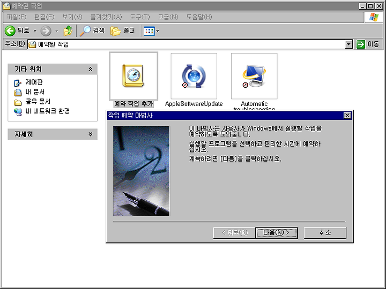The width and height of the screenshot is (386, 289).
Task: Open Shared Documents (공유 문서) link
Action: coord(38,102)
